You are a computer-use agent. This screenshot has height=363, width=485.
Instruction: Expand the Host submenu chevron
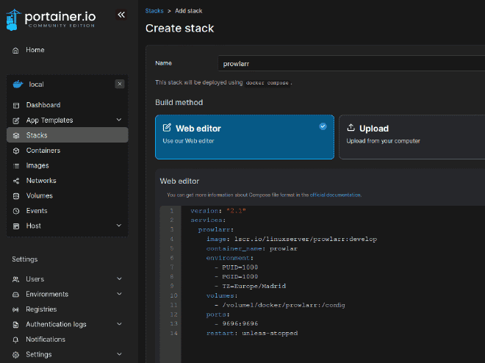point(119,226)
